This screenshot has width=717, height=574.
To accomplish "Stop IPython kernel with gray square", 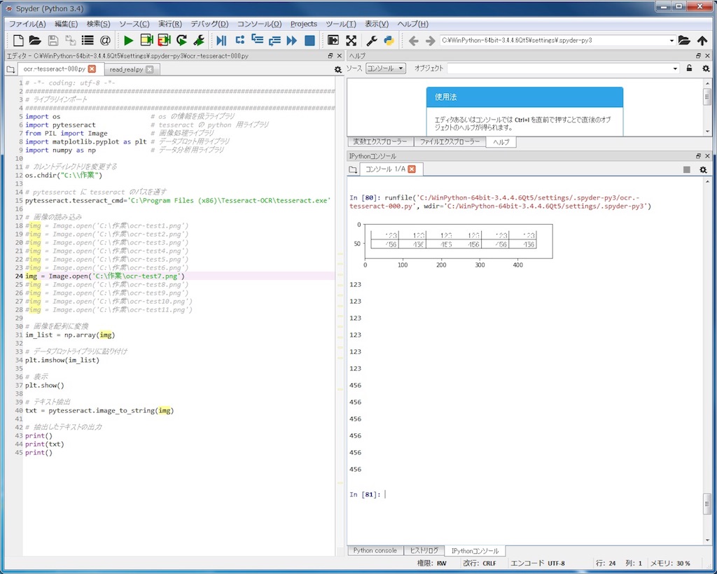I will [x=686, y=169].
